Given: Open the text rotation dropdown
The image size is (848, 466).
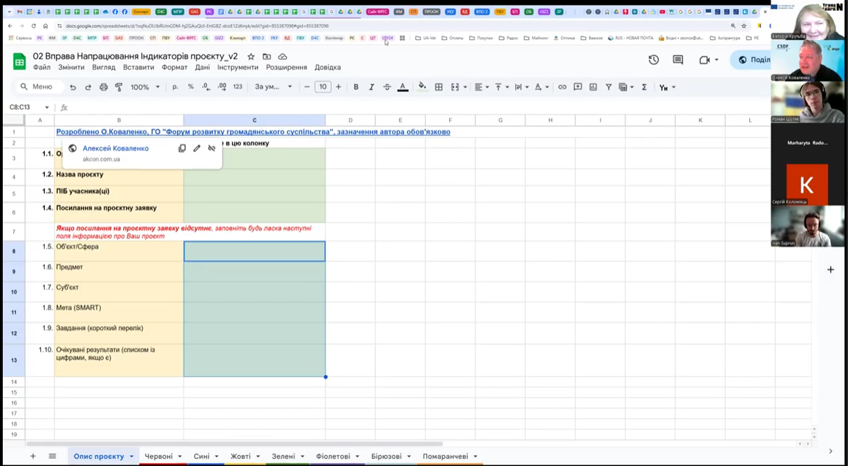Looking at the screenshot, I should pos(541,87).
